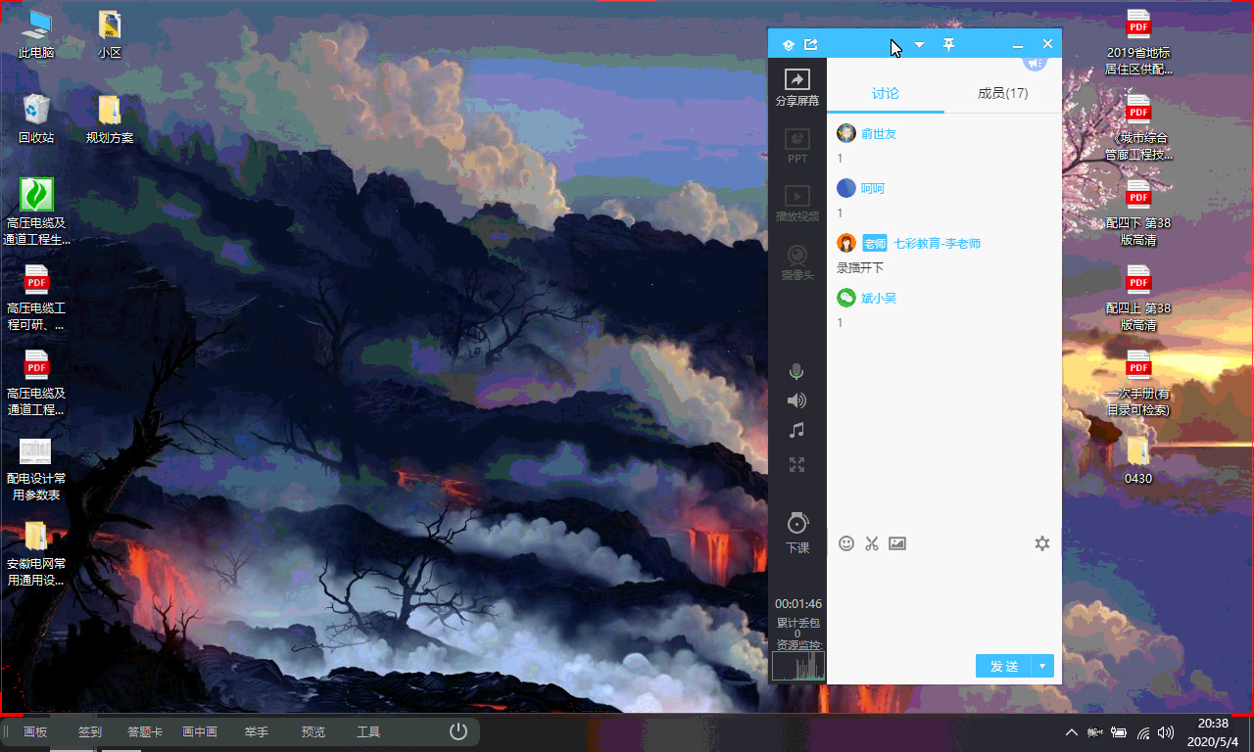Select the 规划方案 folder icon
This screenshot has width=1254, height=752.
tap(110, 119)
